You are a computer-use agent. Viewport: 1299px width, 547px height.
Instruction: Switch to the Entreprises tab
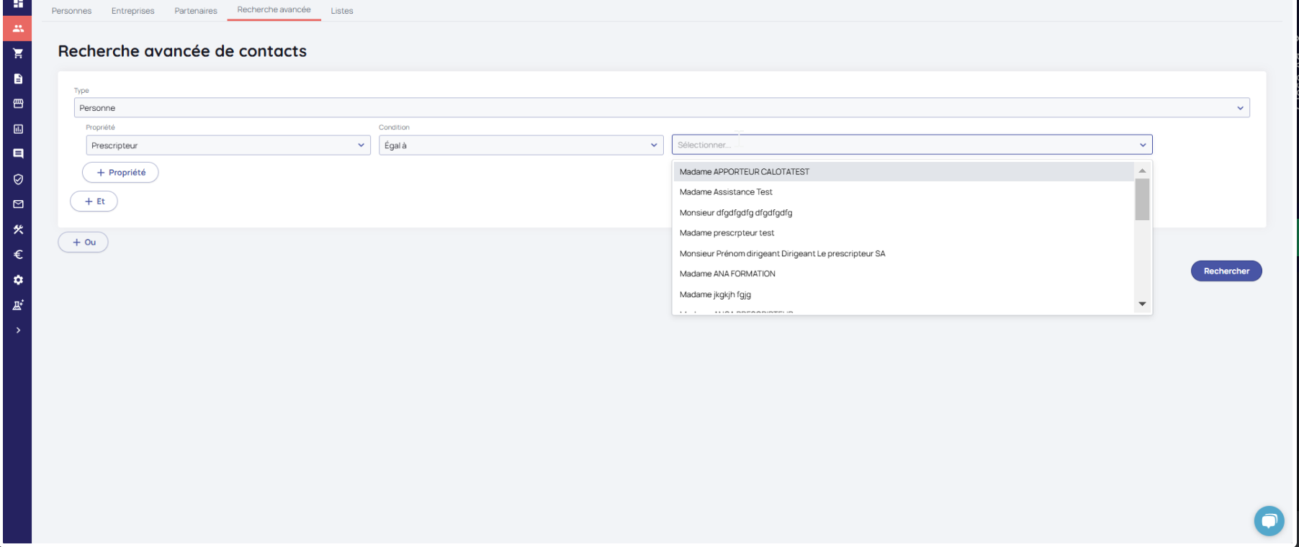(x=132, y=11)
